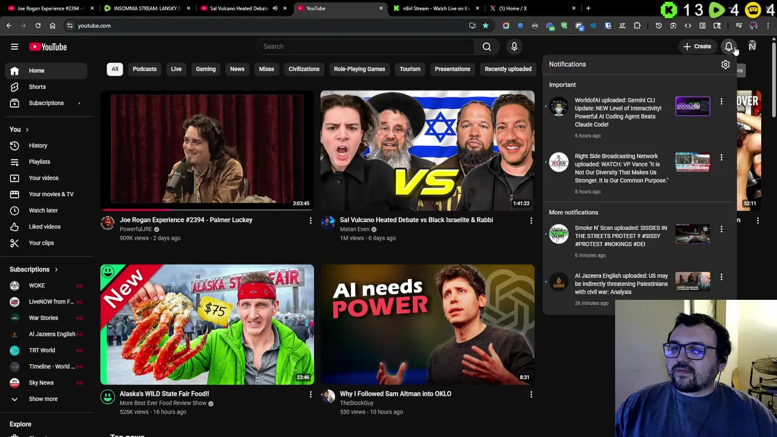777x437 pixels.
Task: Open options for Joe Rogan Experience video
Action: pos(310,221)
